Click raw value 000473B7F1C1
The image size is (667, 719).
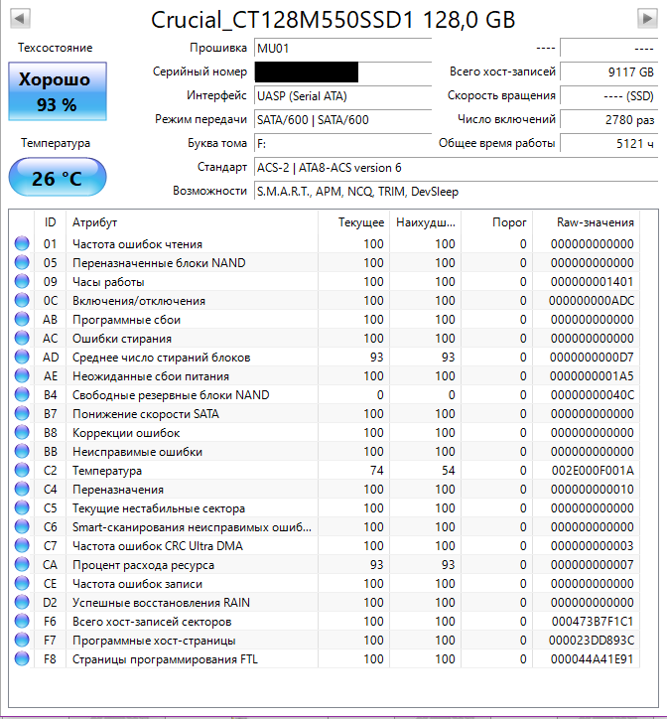point(592,622)
